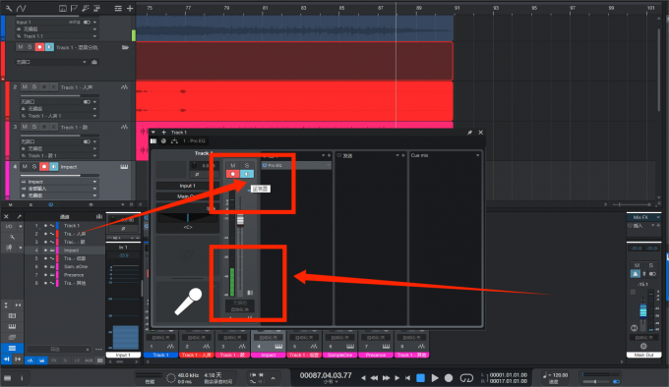Image resolution: width=669 pixels, height=387 pixels.
Task: Select Sam..eOne row in console track list
Action: click(64, 266)
